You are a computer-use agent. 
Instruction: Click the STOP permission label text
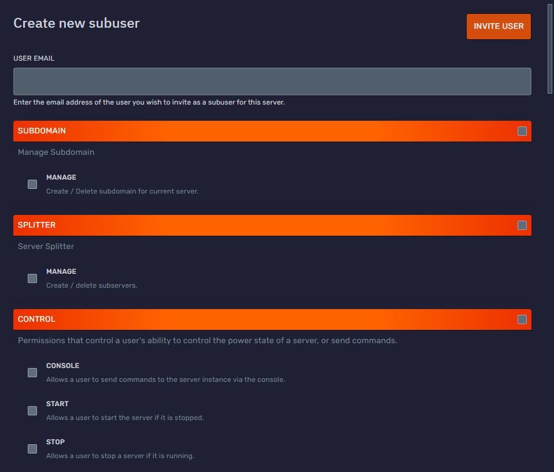pyautogui.click(x=56, y=442)
